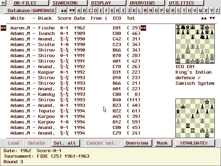
Task: Select the Adams - Karpov B12 game
Action: (75, 122)
